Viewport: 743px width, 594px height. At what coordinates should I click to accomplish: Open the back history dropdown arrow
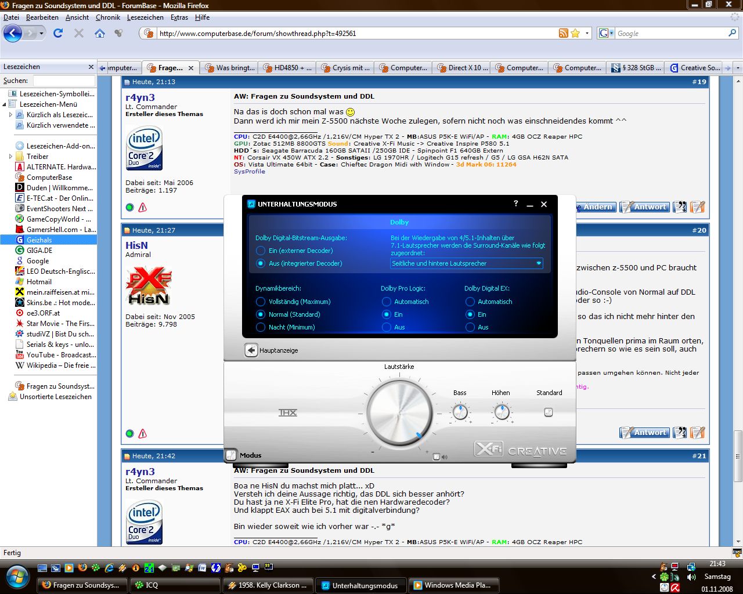click(x=41, y=33)
